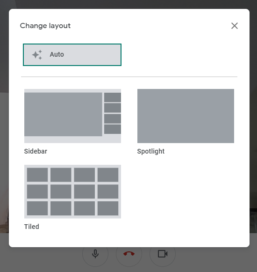Close the Change layout dialog
Viewport: 257px width, 272px height.
235,26
